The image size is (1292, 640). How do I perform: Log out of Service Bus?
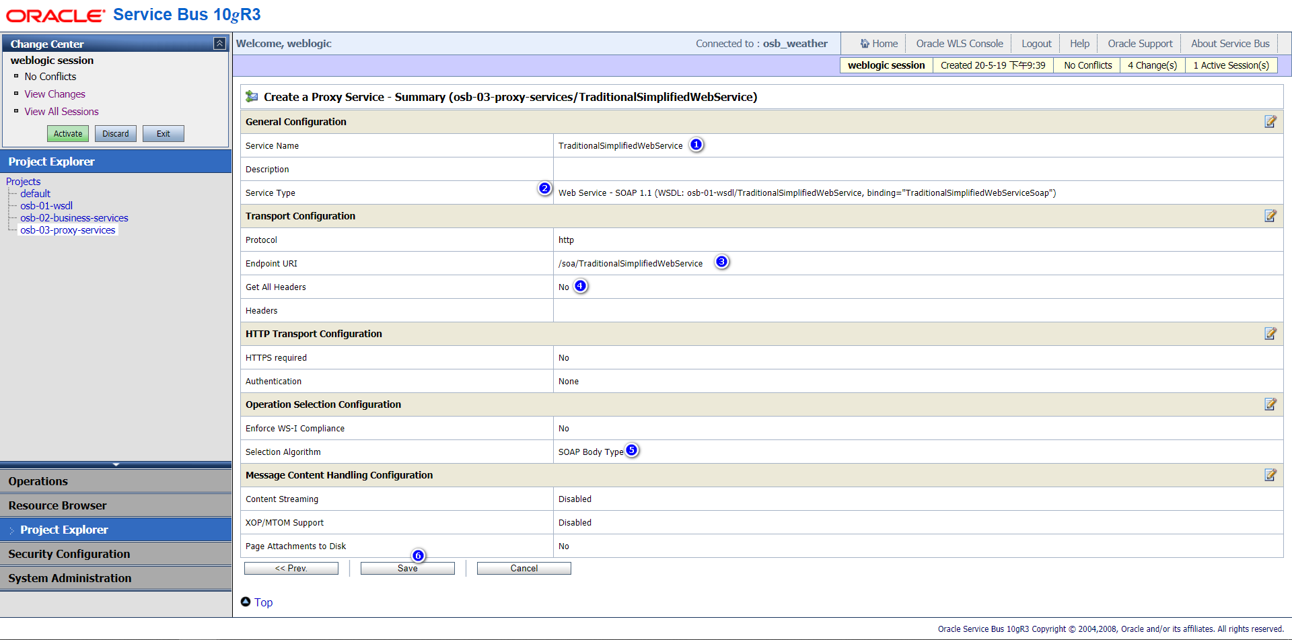click(1036, 44)
